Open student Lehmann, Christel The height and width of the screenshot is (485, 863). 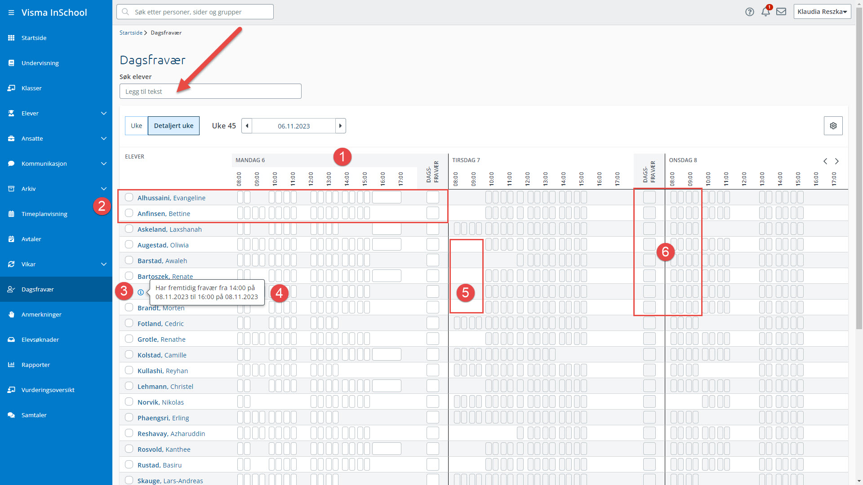pyautogui.click(x=165, y=387)
